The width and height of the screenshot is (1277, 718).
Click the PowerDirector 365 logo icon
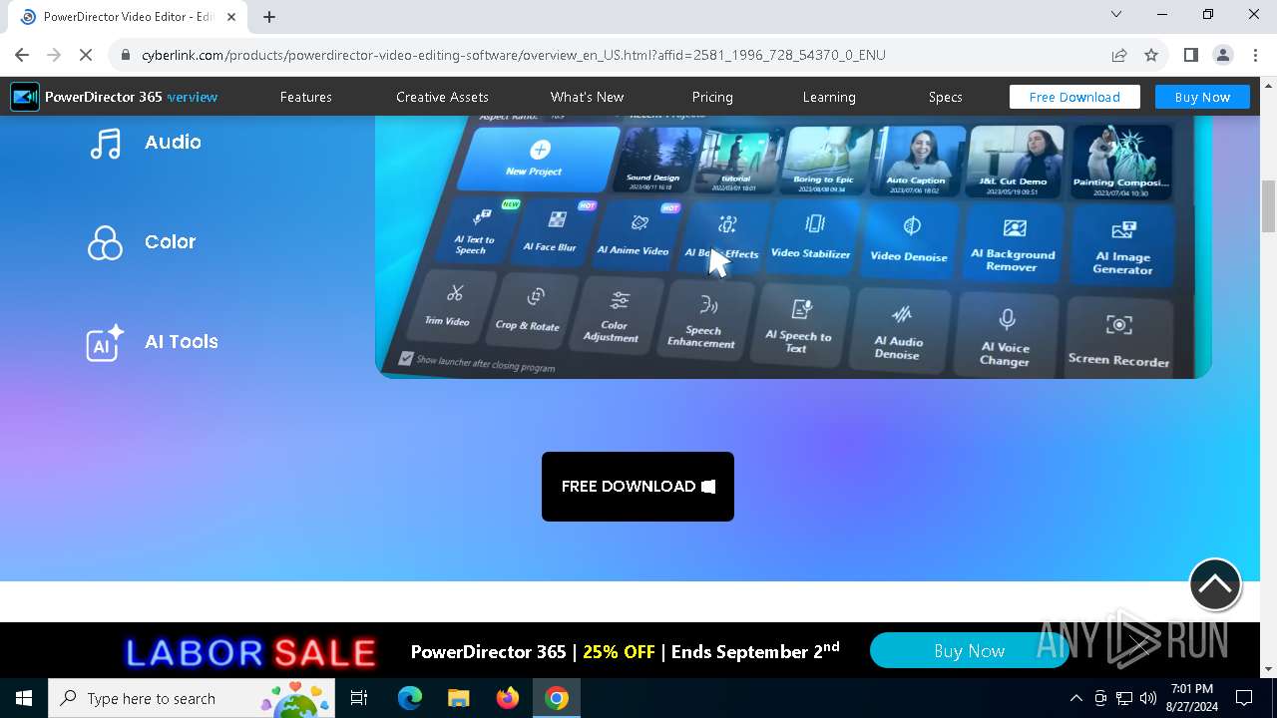[25, 97]
